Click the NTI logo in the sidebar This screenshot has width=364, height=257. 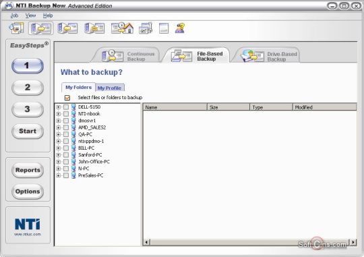(x=28, y=224)
